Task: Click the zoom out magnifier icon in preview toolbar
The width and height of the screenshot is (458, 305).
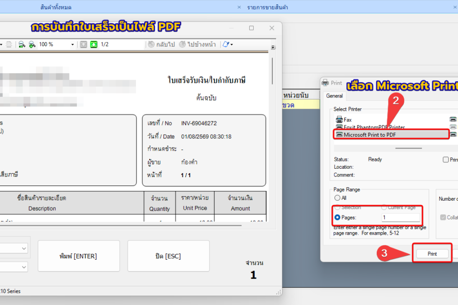Action: click(x=22, y=44)
